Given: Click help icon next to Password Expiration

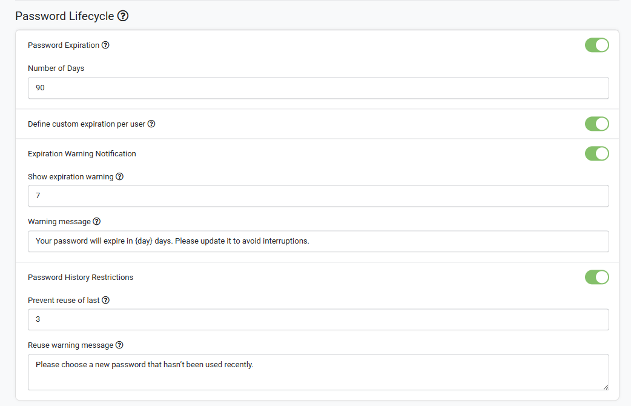Looking at the screenshot, I should tap(105, 45).
